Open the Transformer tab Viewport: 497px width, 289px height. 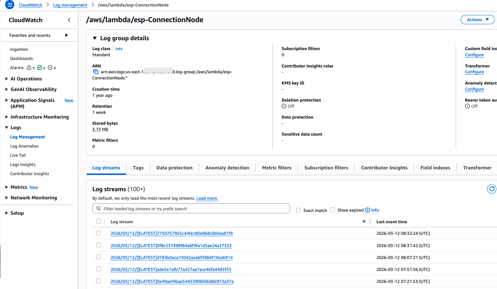[477, 168]
